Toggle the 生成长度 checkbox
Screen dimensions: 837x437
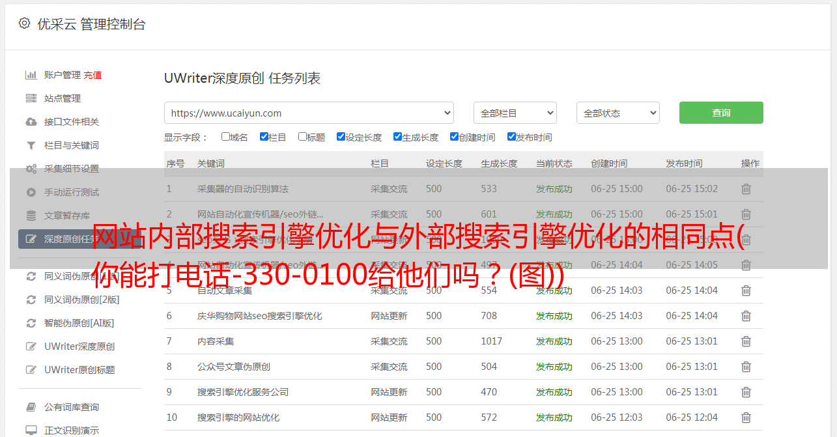(x=397, y=137)
